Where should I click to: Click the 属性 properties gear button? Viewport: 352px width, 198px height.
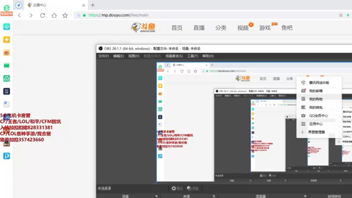(177, 188)
